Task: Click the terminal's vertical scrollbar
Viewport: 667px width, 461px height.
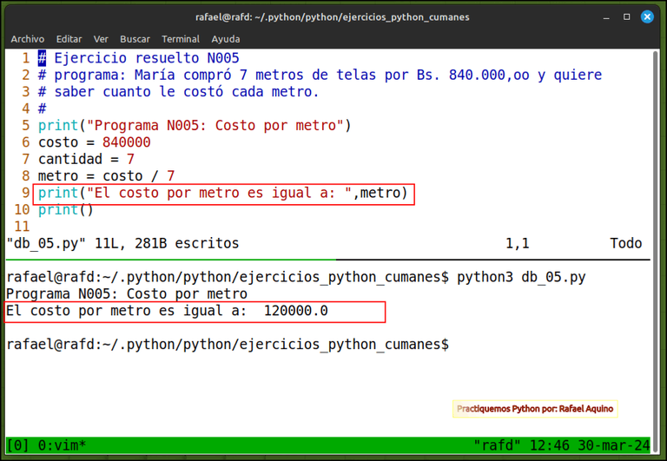Action: (656, 251)
